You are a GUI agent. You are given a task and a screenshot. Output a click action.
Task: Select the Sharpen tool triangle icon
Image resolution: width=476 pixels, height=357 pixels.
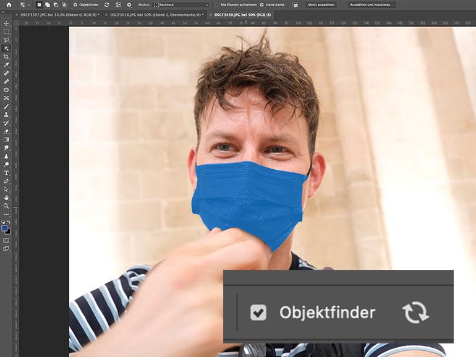click(x=6, y=156)
